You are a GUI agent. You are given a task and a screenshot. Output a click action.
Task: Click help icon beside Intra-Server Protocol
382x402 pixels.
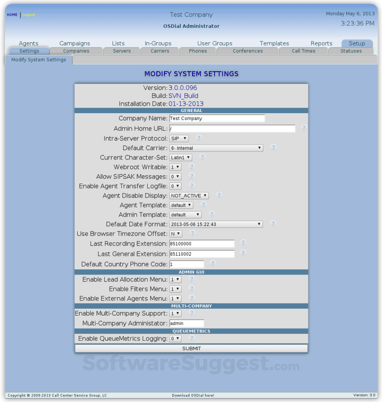(198, 137)
